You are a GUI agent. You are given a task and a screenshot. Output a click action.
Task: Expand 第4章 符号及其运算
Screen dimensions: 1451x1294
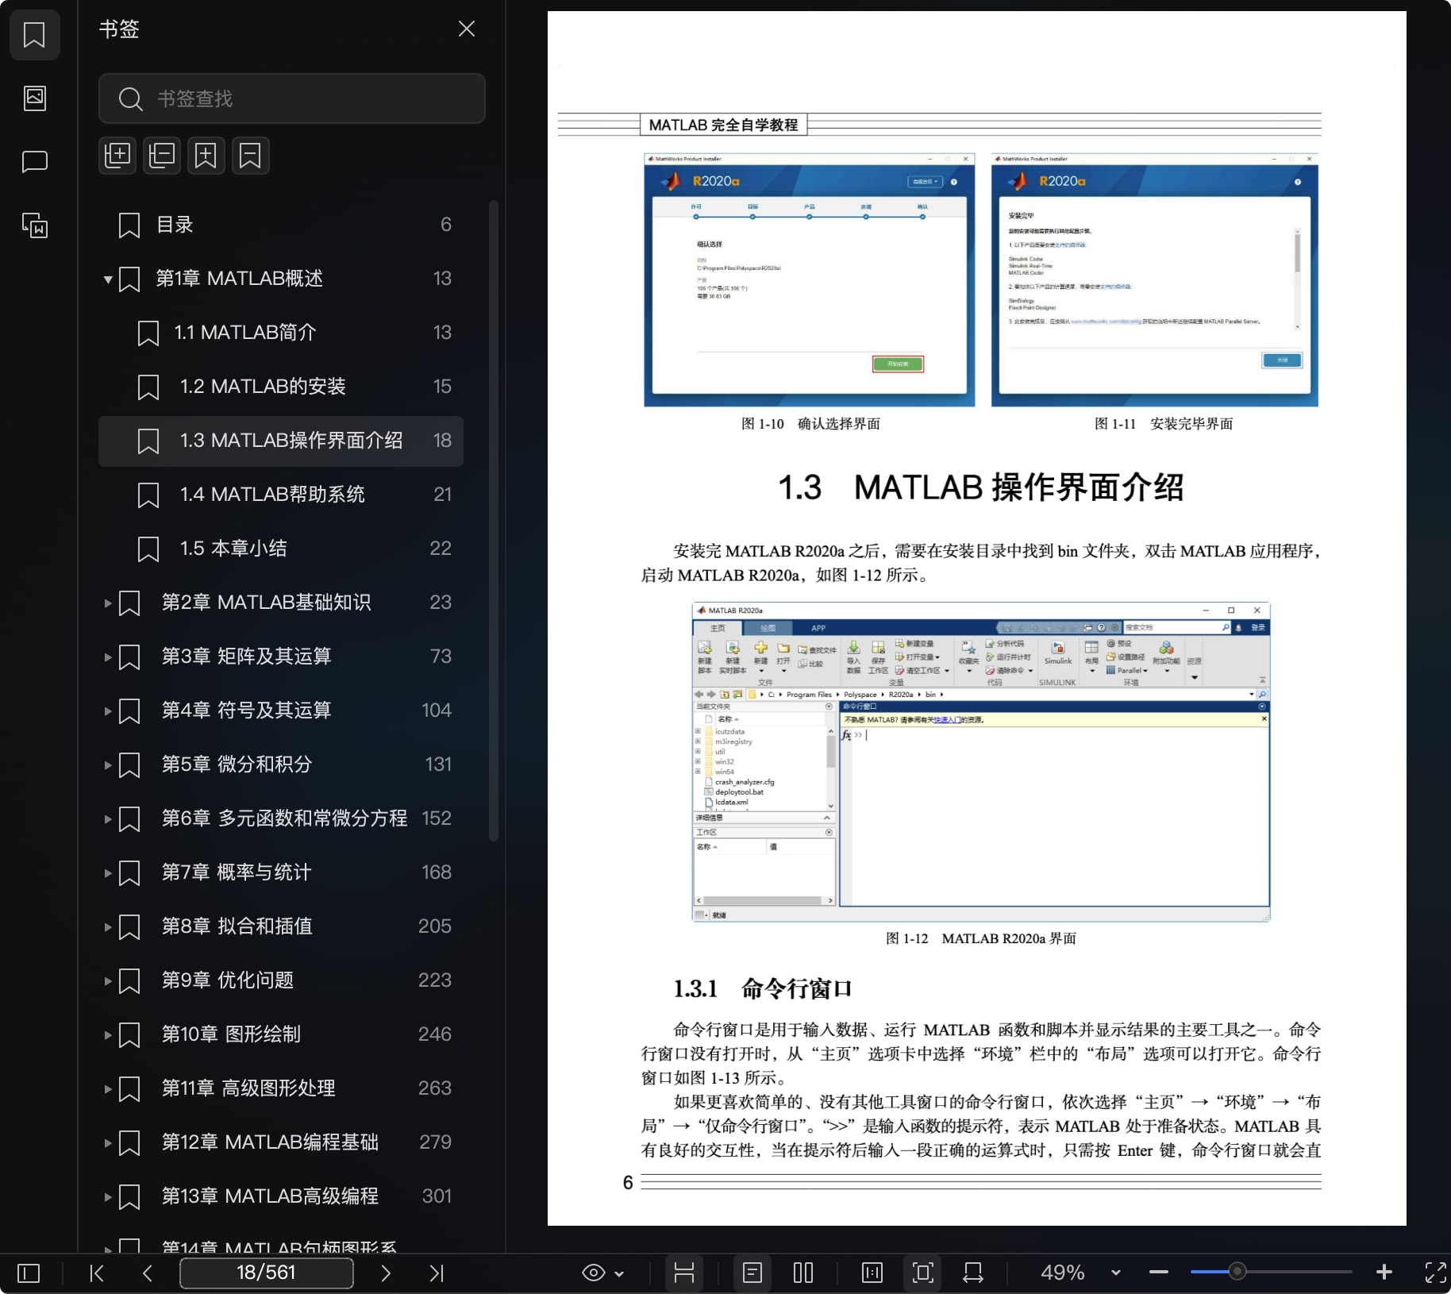[x=108, y=711]
